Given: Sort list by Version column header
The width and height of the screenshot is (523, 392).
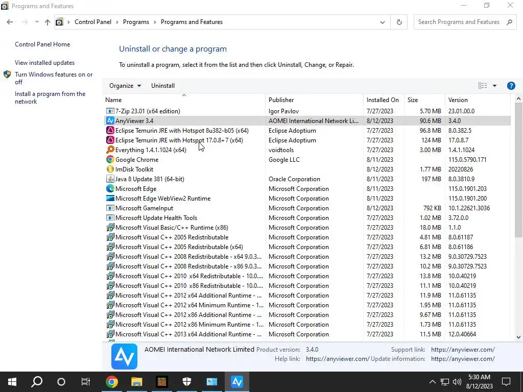Looking at the screenshot, I should (x=478, y=100).
